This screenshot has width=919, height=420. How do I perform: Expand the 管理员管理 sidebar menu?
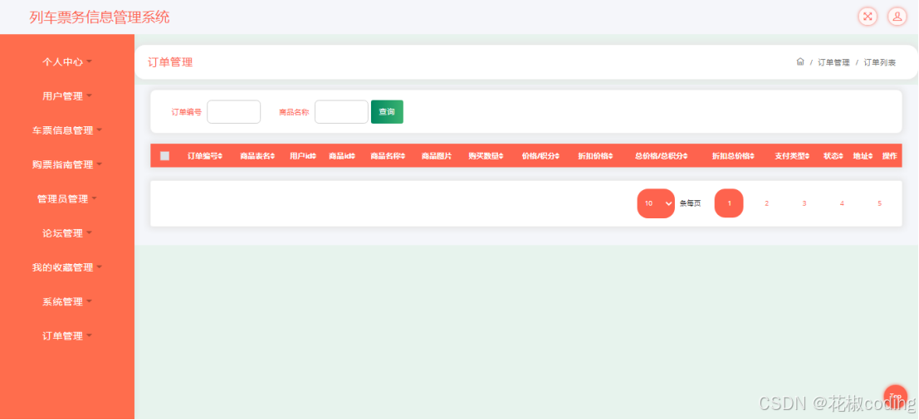(66, 198)
